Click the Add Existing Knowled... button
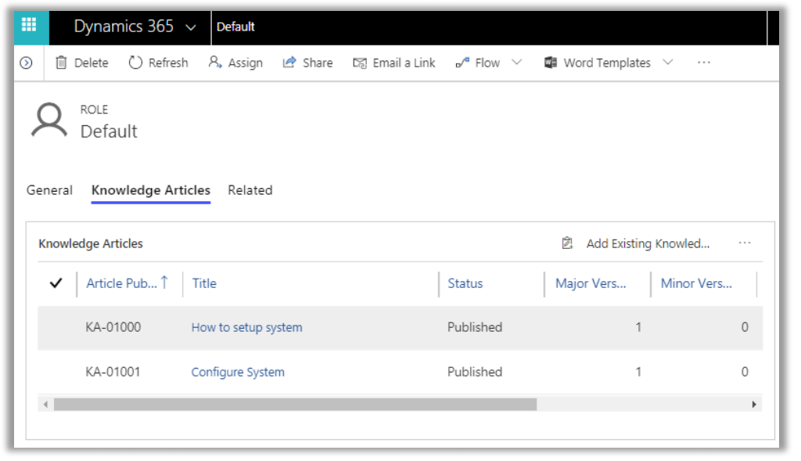The height and width of the screenshot is (461, 801). point(648,243)
